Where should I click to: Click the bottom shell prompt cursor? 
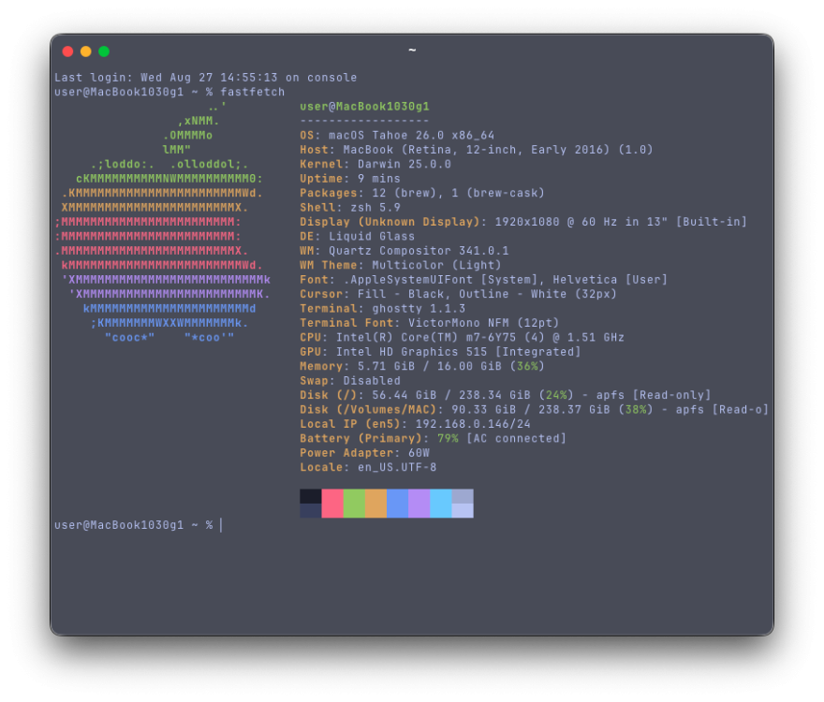click(x=221, y=525)
